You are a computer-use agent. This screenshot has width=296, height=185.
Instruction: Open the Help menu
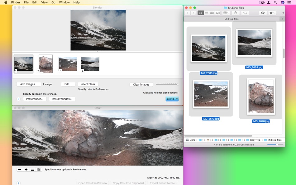76,2
